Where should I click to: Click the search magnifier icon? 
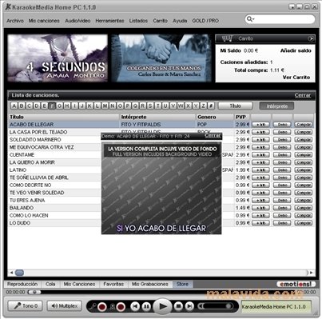coord(250,19)
